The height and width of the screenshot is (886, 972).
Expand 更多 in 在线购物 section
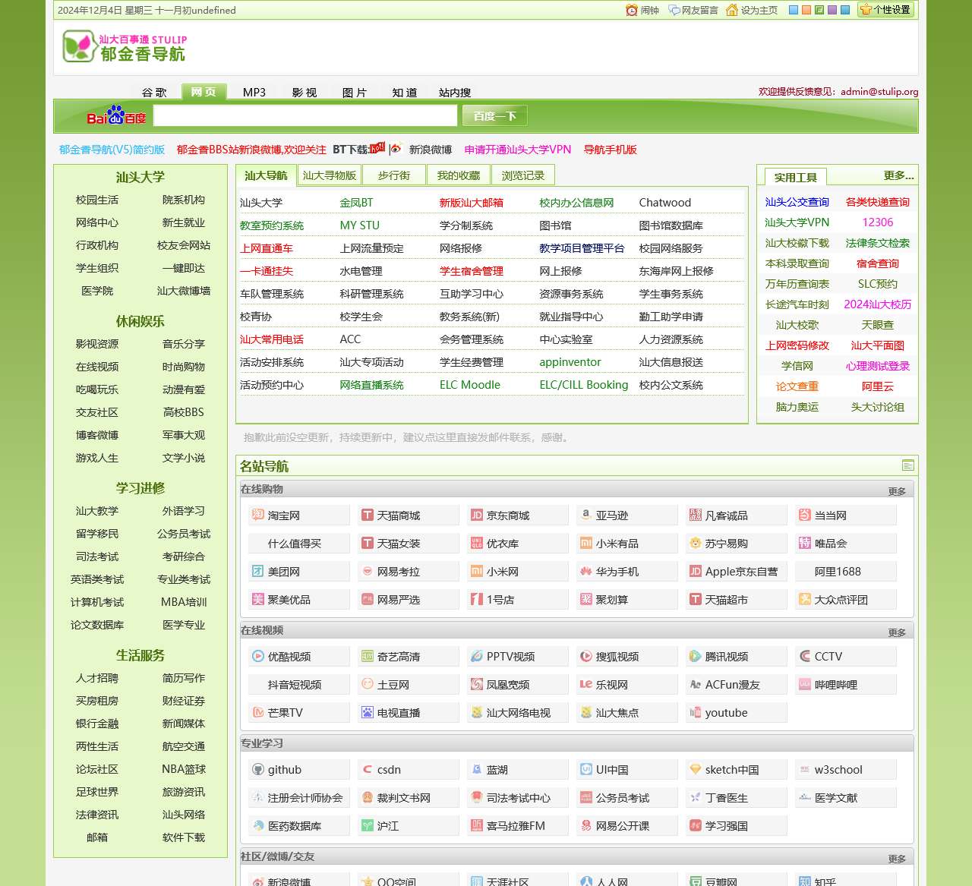(x=897, y=491)
